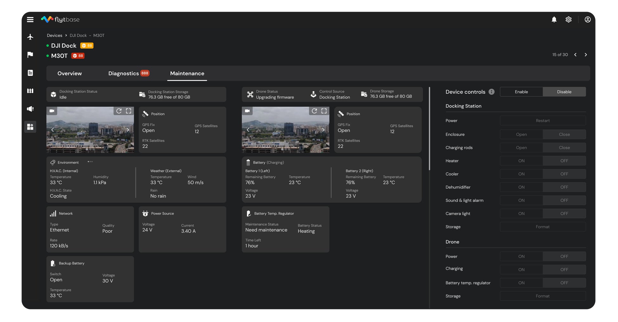
Task: Enable device controls
Action: point(521,92)
